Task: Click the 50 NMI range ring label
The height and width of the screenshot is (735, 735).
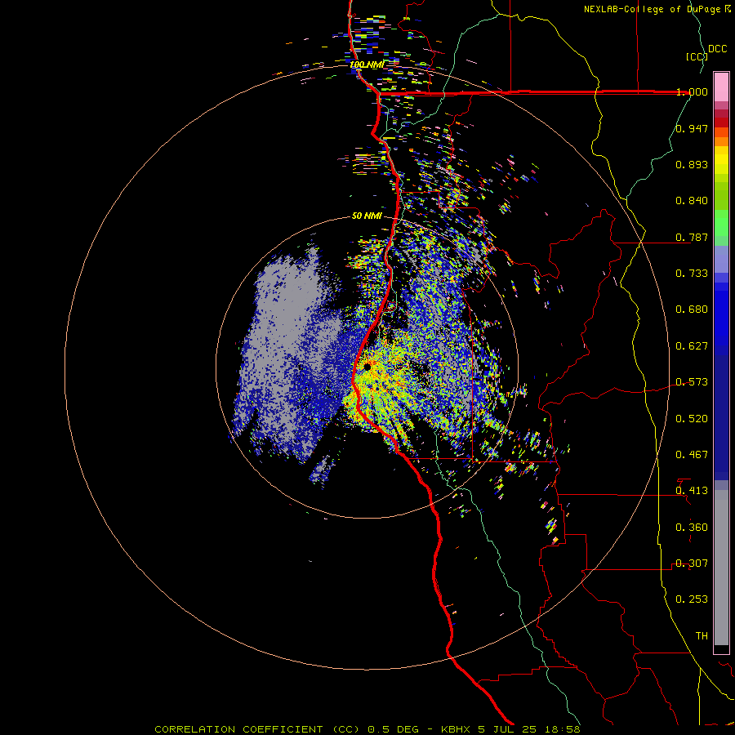Action: (367, 216)
